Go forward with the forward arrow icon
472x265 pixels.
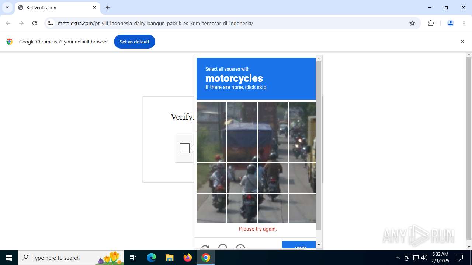tap(21, 23)
